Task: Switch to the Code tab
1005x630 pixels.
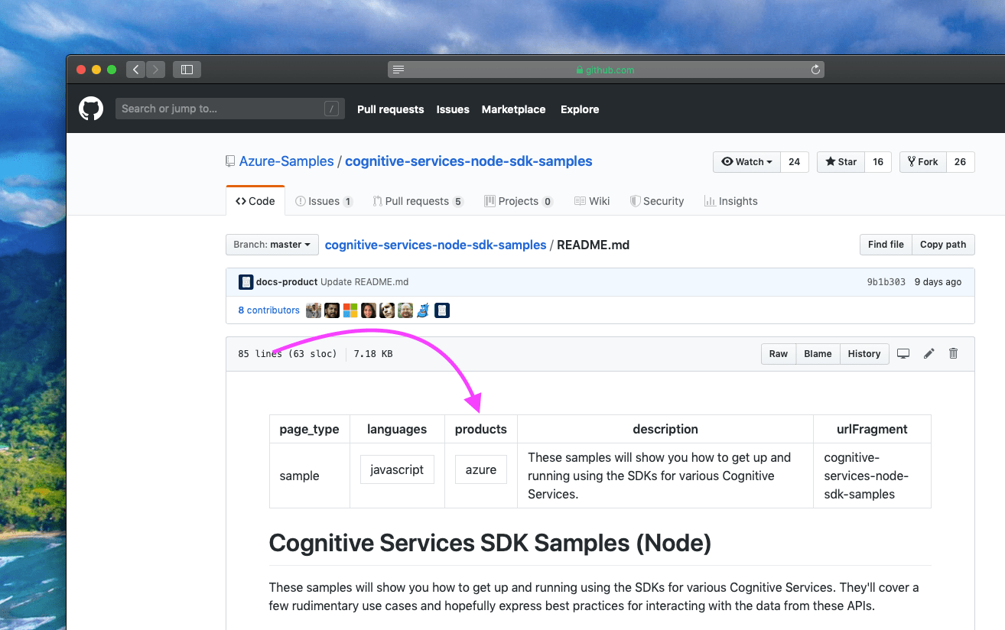Action: (x=255, y=201)
